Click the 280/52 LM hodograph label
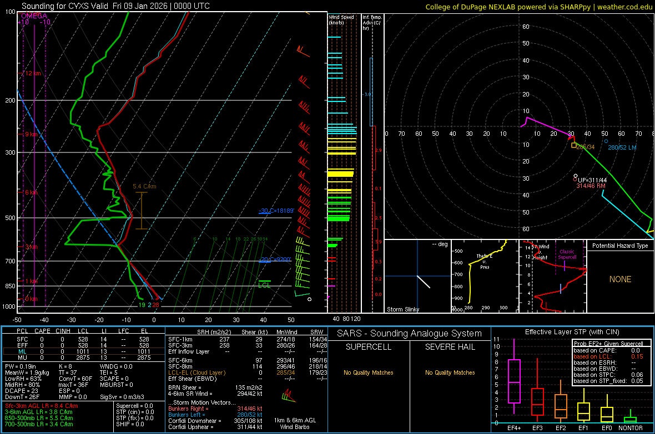Viewport: 655px width, 434px height. (x=622, y=148)
